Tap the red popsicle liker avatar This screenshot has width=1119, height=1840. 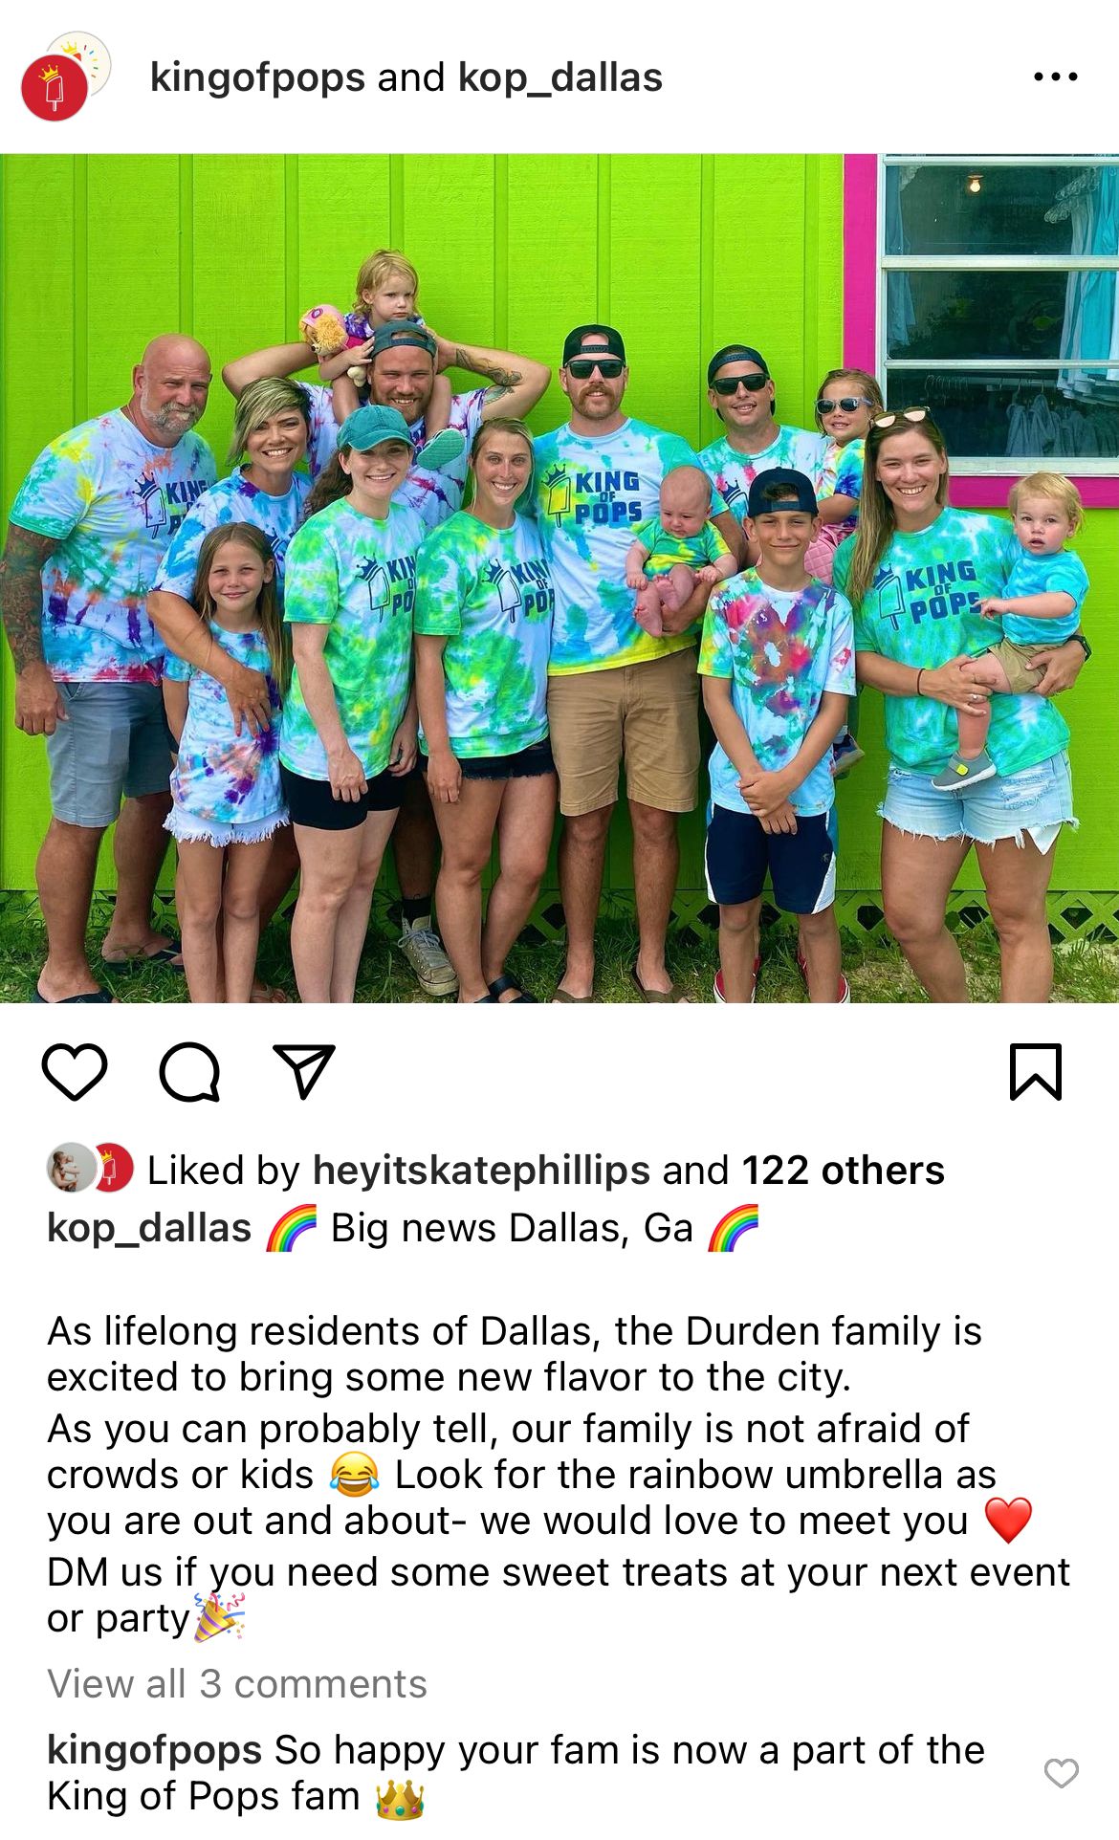pos(113,1168)
